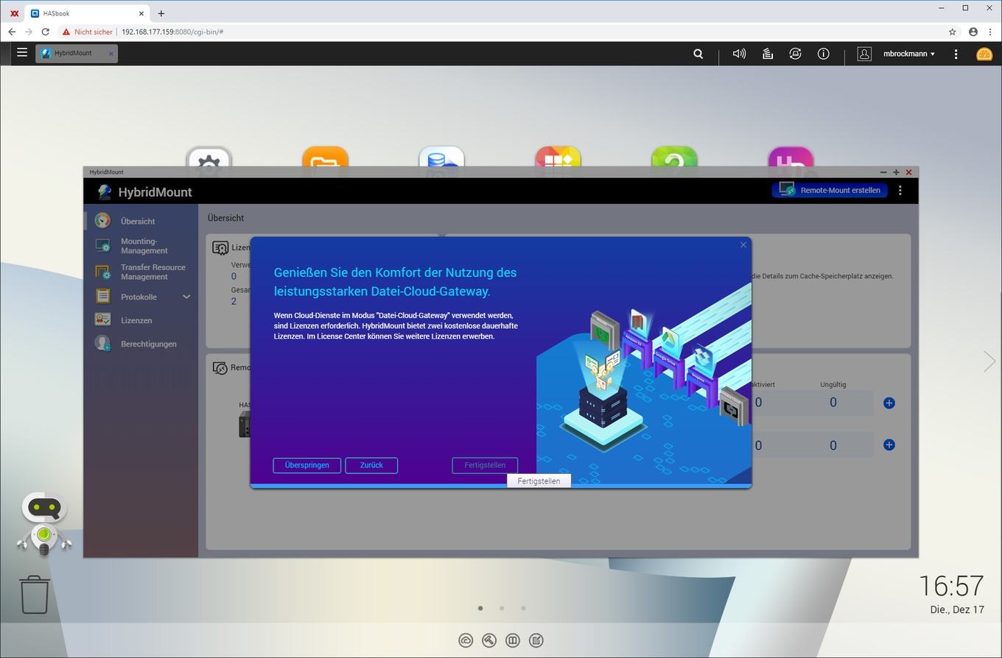Click the Mounting-Management monitor icon
Image resolution: width=1002 pixels, height=658 pixels.
(102, 246)
